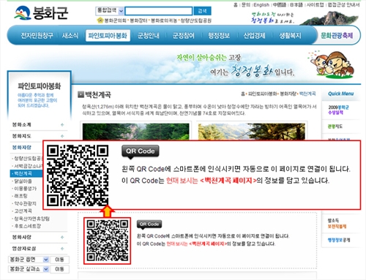The width and height of the screenshot is (366, 280).
Task: Select 이몽룡생가 in the sidebar submenu
Action: pos(26,189)
